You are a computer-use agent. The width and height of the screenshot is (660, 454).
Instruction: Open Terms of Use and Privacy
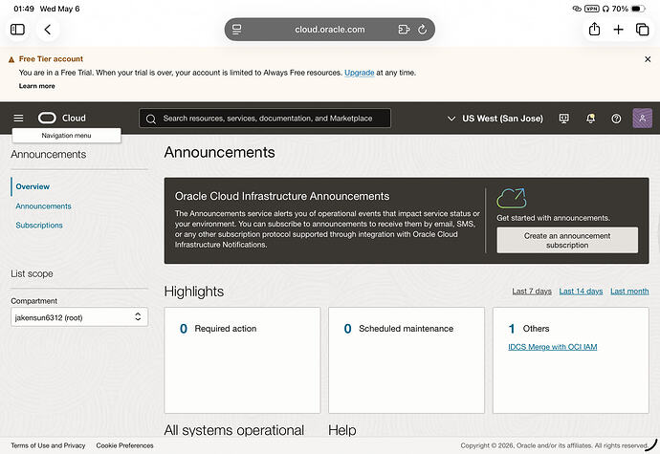pos(48,445)
